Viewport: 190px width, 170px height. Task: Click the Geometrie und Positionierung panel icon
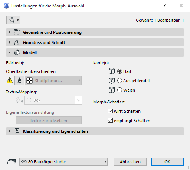(x=17, y=32)
